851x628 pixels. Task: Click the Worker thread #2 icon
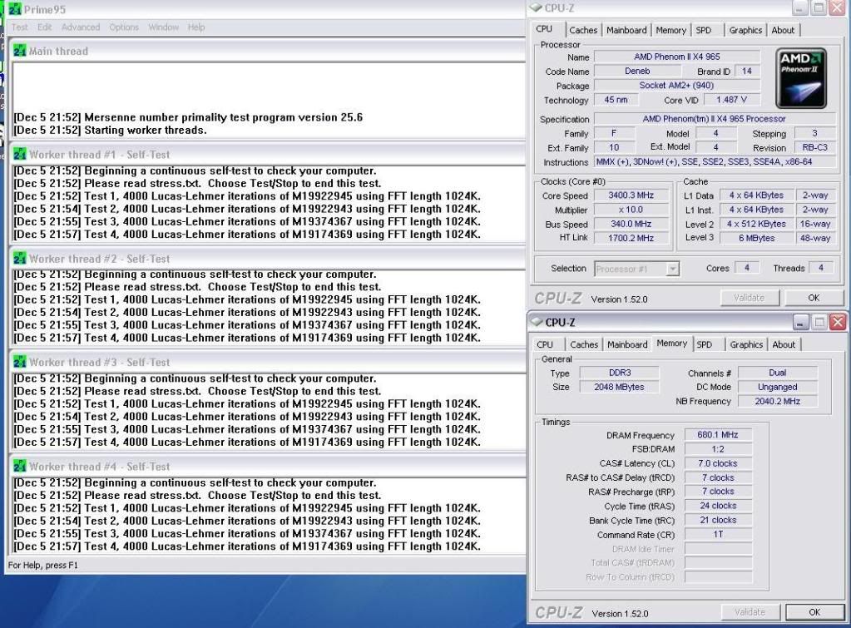click(x=20, y=259)
